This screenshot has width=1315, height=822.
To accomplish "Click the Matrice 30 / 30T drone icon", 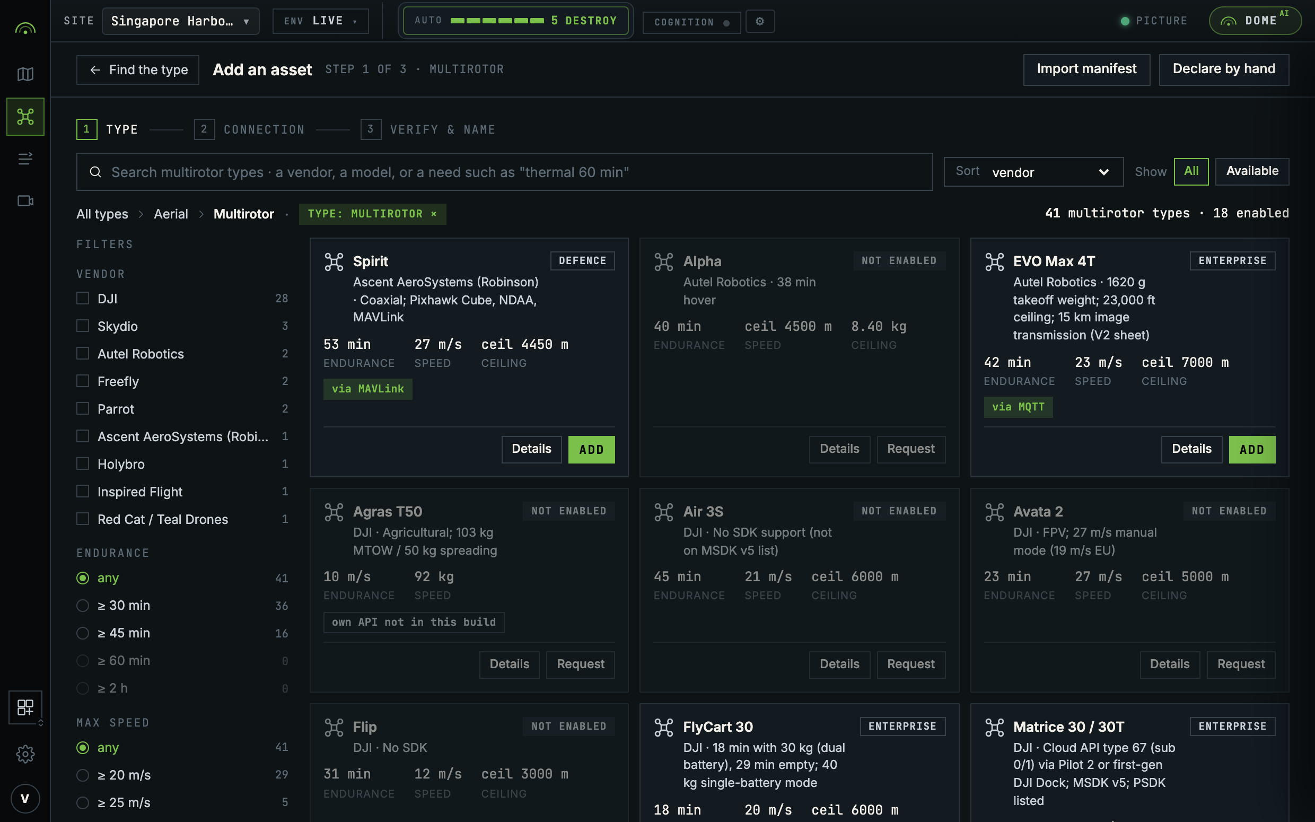I will click(x=994, y=727).
